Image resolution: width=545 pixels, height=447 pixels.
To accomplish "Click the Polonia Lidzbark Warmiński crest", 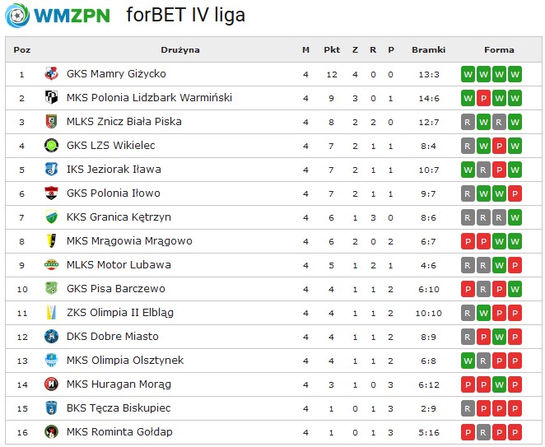I will pos(51,98).
